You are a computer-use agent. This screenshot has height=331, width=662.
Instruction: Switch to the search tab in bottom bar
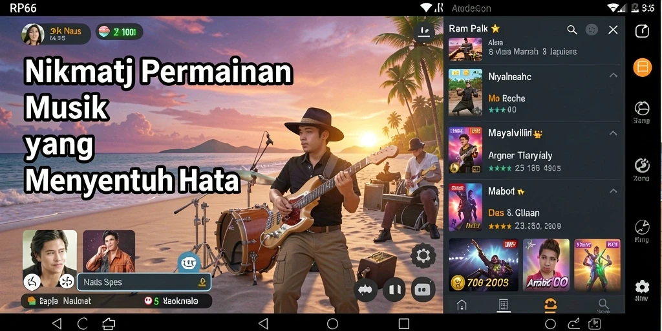603,305
